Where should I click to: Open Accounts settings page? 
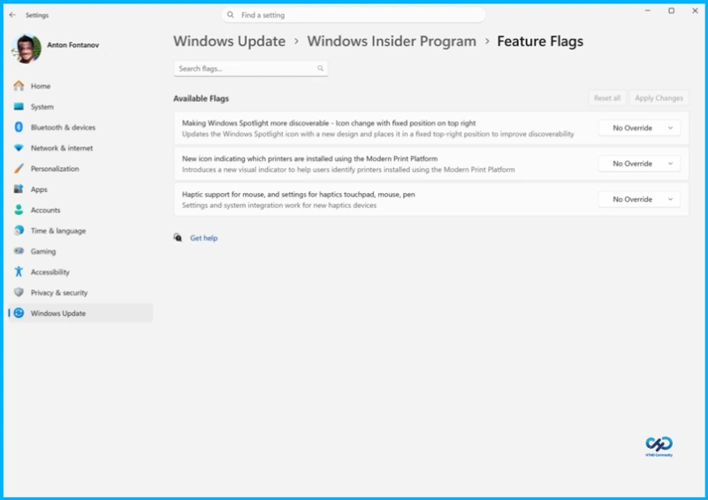[x=80, y=210]
